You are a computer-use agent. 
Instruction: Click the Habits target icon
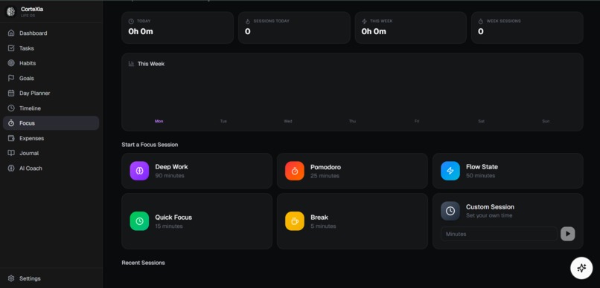[11, 63]
